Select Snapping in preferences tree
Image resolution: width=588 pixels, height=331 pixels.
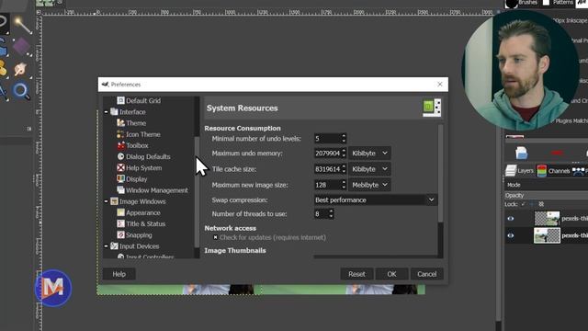[139, 235]
